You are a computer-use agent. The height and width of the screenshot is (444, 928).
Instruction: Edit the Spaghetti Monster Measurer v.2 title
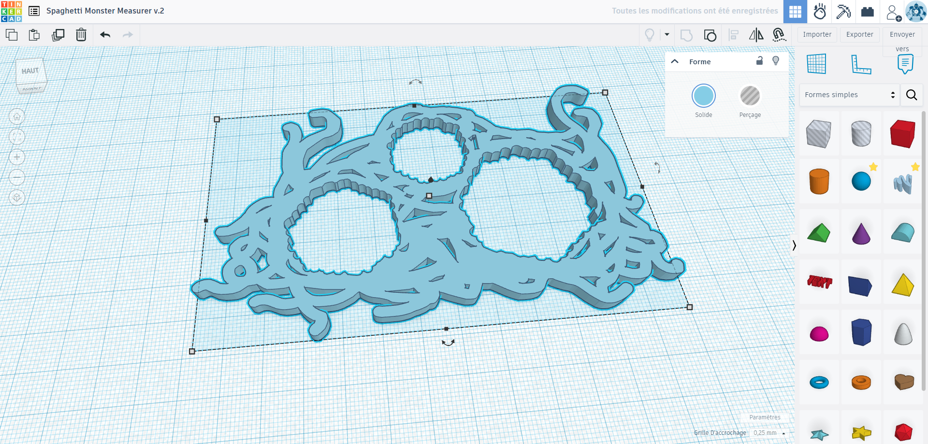coord(105,11)
